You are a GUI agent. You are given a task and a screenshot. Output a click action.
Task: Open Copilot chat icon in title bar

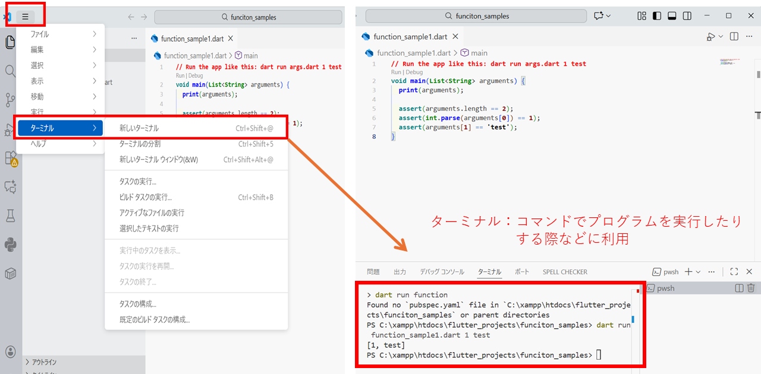tap(598, 16)
